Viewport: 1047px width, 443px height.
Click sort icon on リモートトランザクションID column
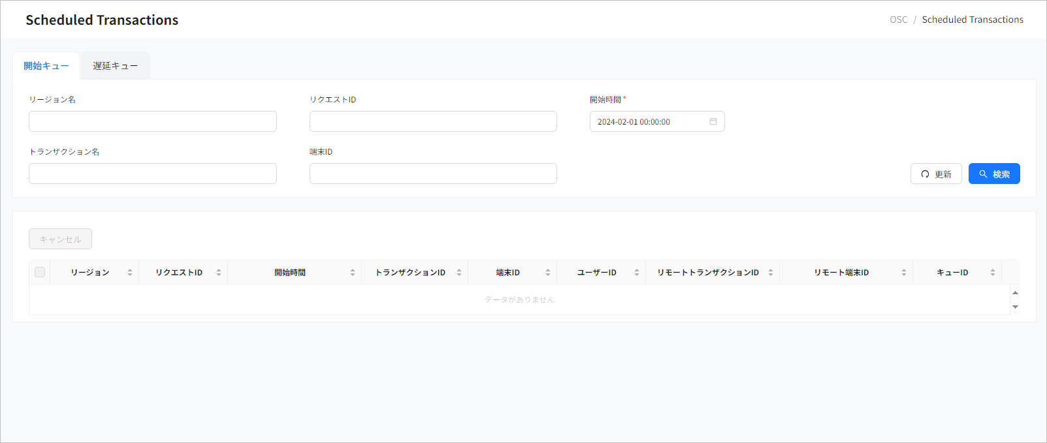tap(771, 272)
